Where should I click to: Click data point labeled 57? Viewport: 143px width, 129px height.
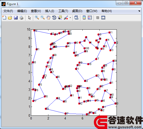point(65,114)
